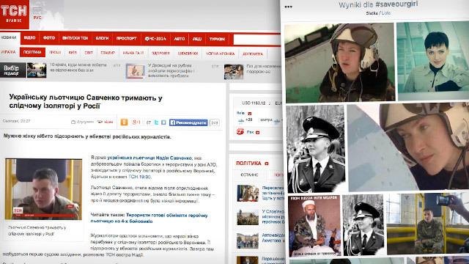Select the ГЛАМУР submenu item
The image size is (469, 264).
[108, 53]
